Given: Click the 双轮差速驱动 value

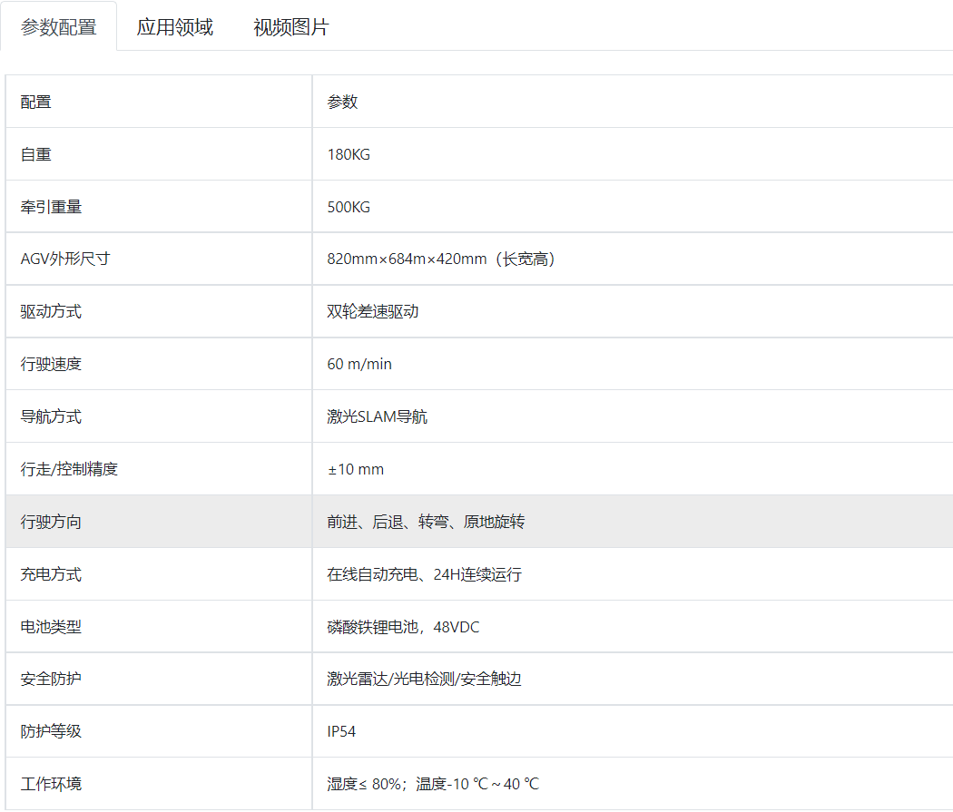Looking at the screenshot, I should coord(373,312).
